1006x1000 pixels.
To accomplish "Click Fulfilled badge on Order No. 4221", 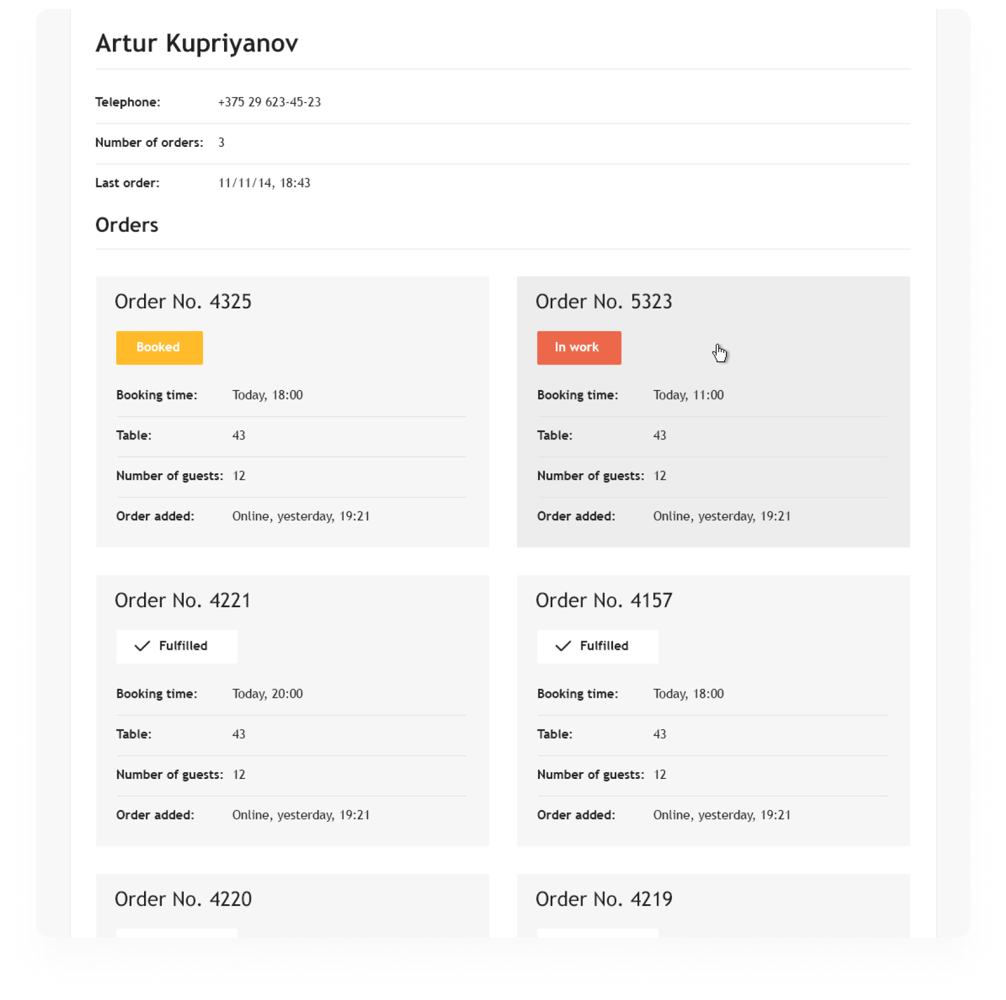I will [176, 646].
